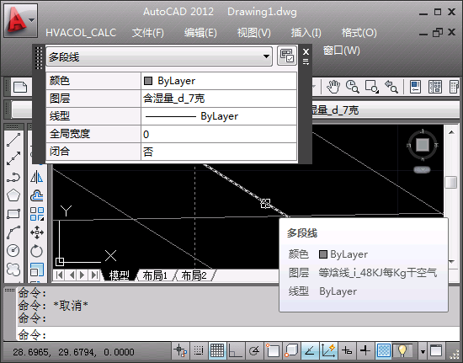Open the 视图(V) menu
This screenshot has height=363, width=463.
pyautogui.click(x=254, y=33)
